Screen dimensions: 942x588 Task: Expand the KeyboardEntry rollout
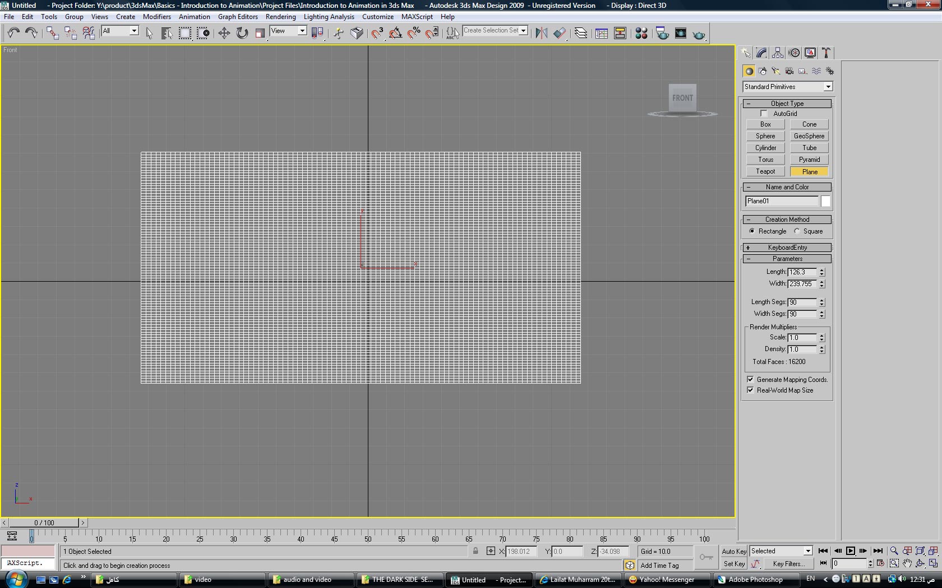click(787, 248)
